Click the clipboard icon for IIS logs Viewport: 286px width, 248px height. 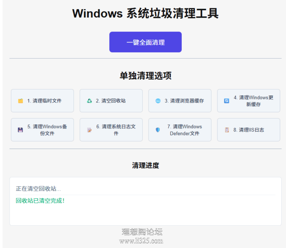[x=227, y=130]
